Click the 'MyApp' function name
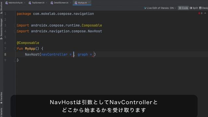Image resolution: width=208 pixels, height=117 pixels. click(x=30, y=49)
